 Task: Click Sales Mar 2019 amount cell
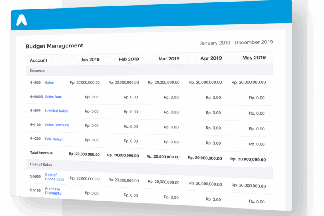[164, 83]
